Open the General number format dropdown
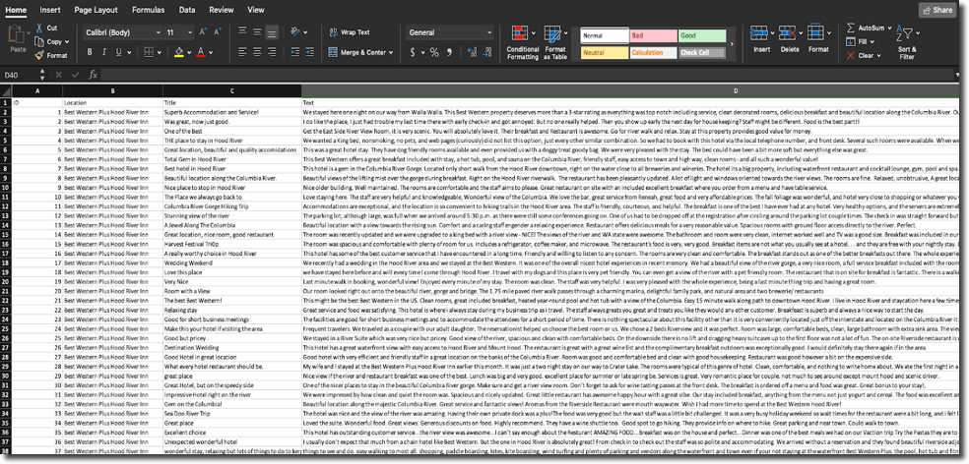 pyautogui.click(x=489, y=32)
